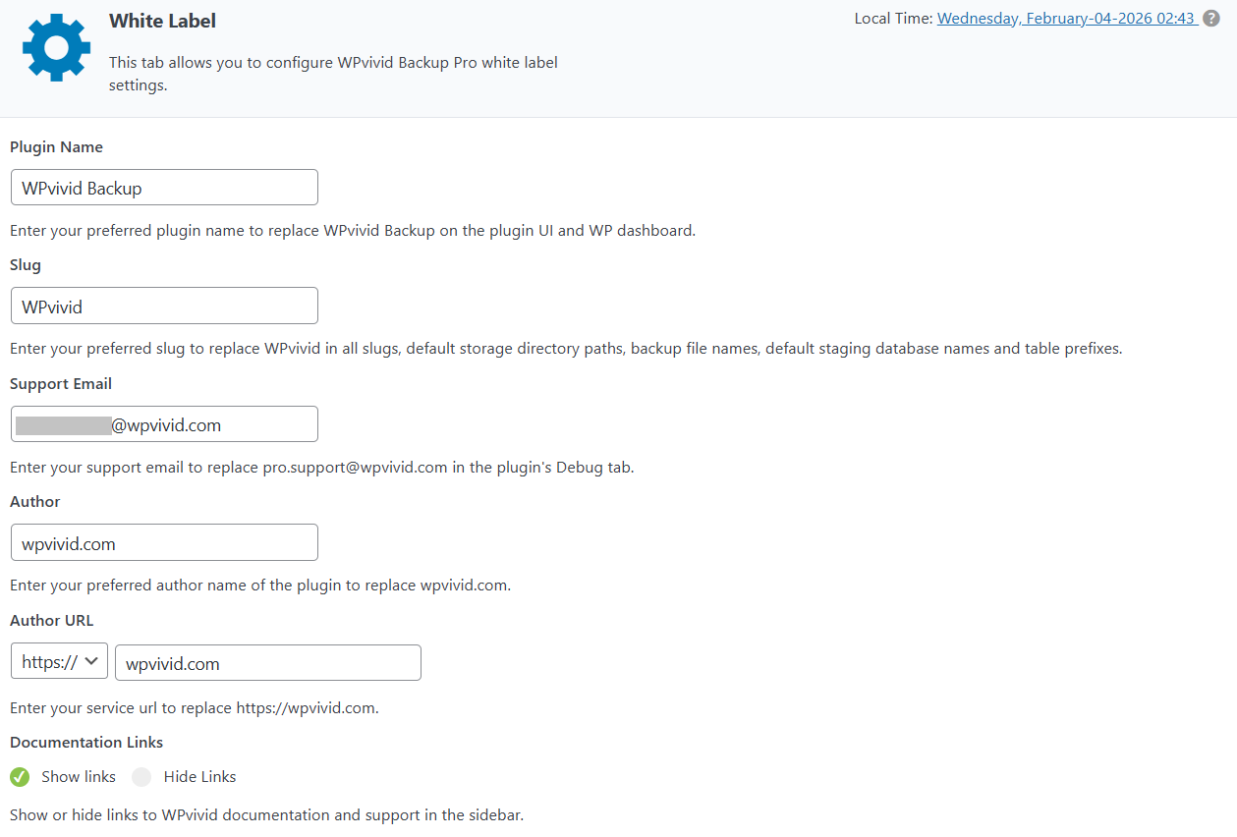Click the blue gear White Label icon

point(56,47)
